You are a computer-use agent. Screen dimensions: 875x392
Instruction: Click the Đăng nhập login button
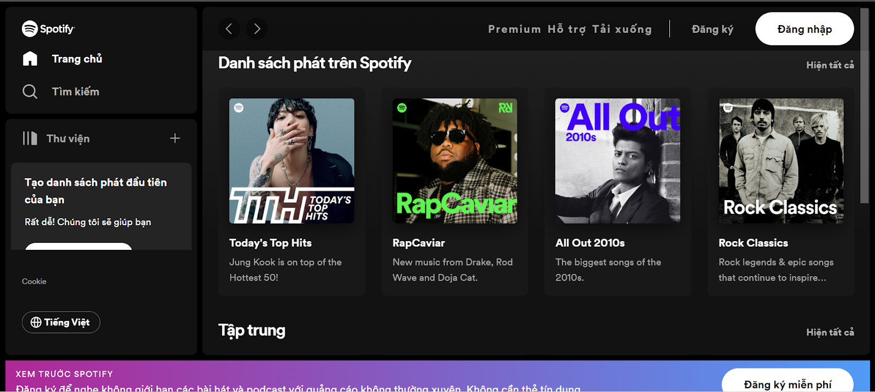pos(804,29)
